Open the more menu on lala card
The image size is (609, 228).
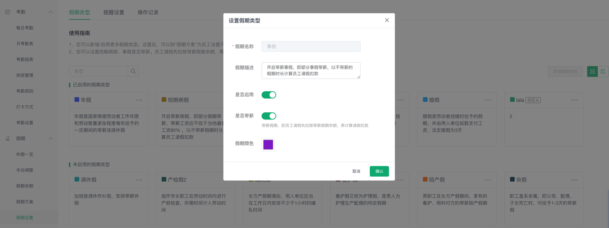click(575, 100)
